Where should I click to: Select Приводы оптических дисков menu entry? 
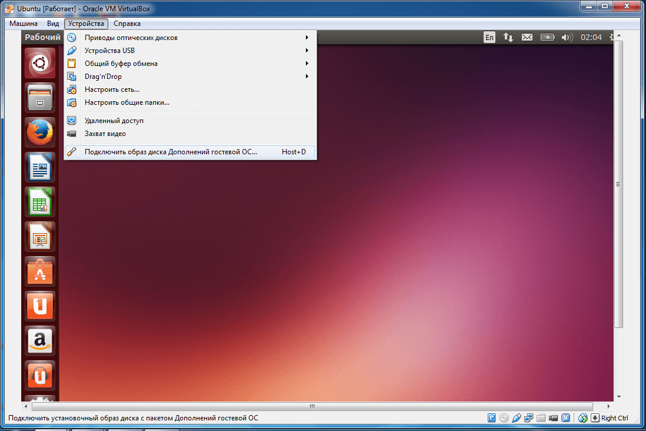(191, 38)
